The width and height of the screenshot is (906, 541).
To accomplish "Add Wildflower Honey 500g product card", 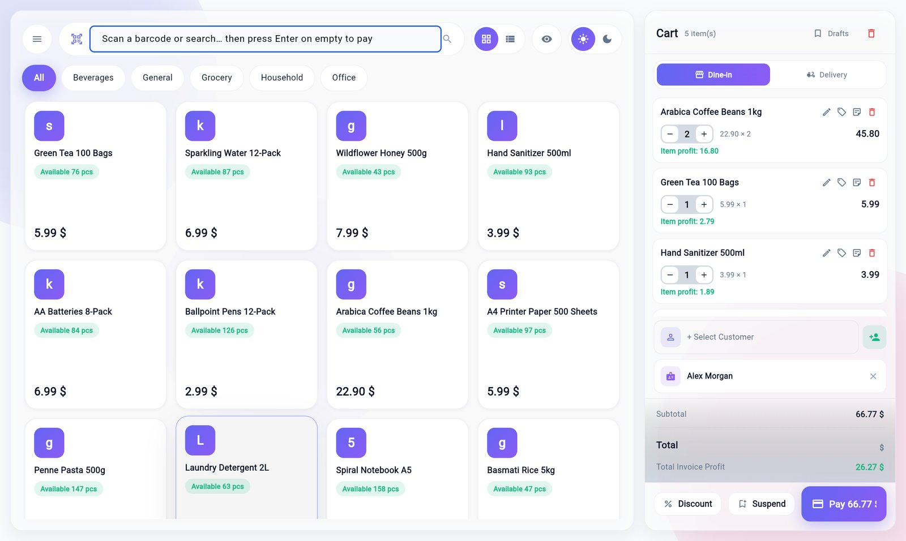I will pyautogui.click(x=398, y=176).
